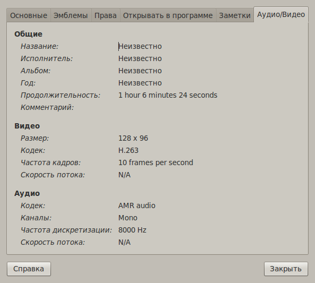The width and height of the screenshot is (315, 283).
Task: Click the Альбом value field
Action: click(x=140, y=71)
